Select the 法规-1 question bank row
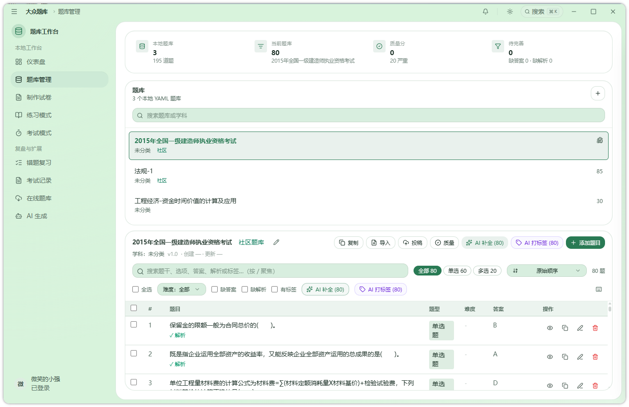Screen dimensions: 629x407 [x=369, y=176]
